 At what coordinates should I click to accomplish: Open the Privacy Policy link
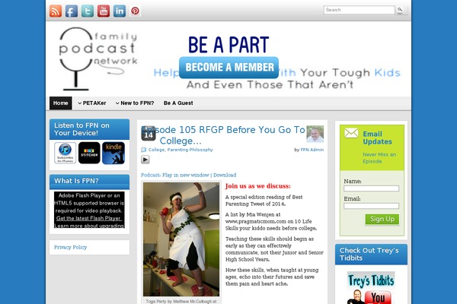pos(71,247)
